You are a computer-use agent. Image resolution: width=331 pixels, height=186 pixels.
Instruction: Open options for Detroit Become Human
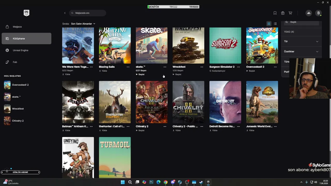pyautogui.click(x=238, y=127)
